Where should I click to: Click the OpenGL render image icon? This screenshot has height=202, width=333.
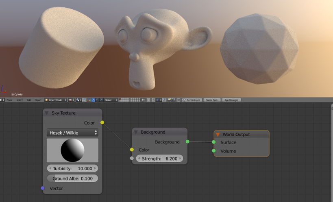(169, 100)
